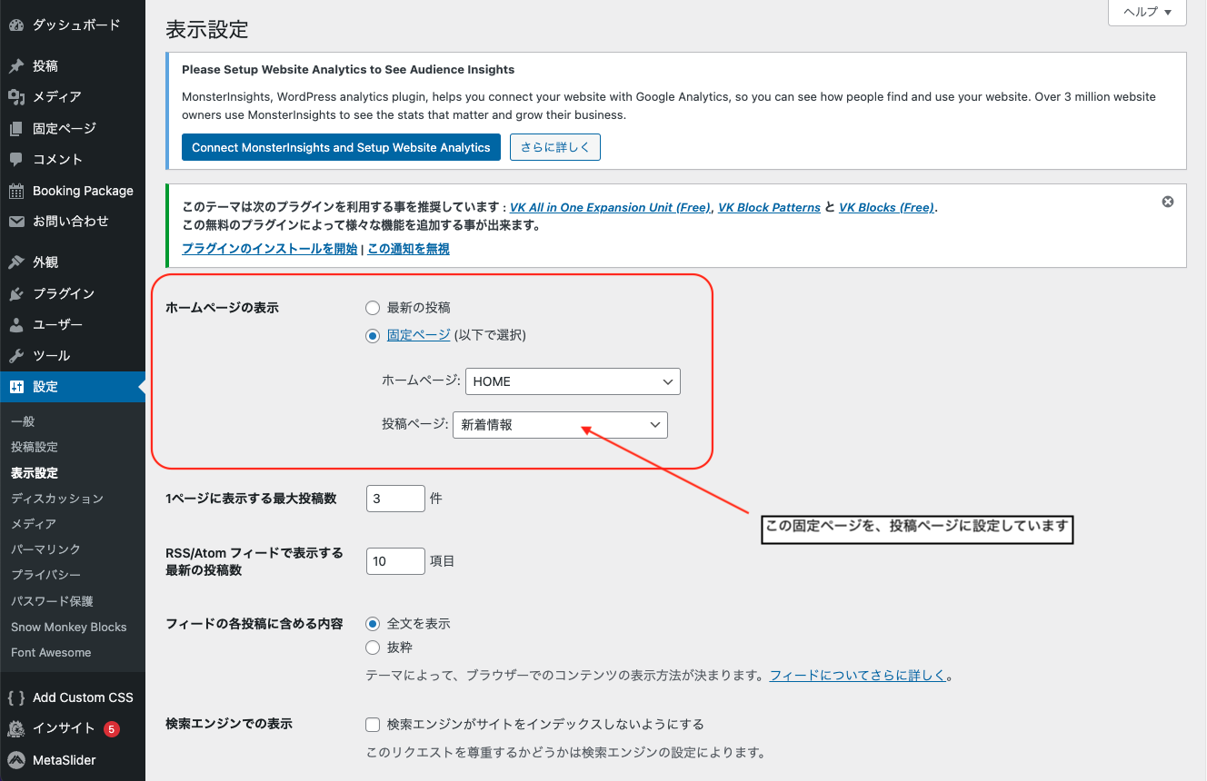Click the MonsterInsights icon beside インサイト
This screenshot has width=1207, height=781.
[16, 729]
